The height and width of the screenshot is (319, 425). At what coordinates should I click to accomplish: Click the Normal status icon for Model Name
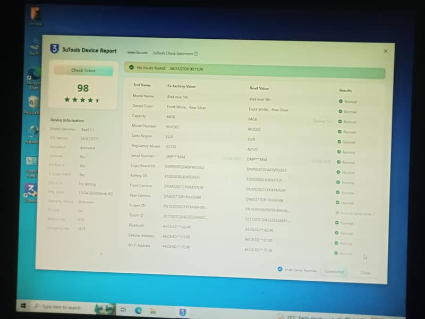click(341, 101)
